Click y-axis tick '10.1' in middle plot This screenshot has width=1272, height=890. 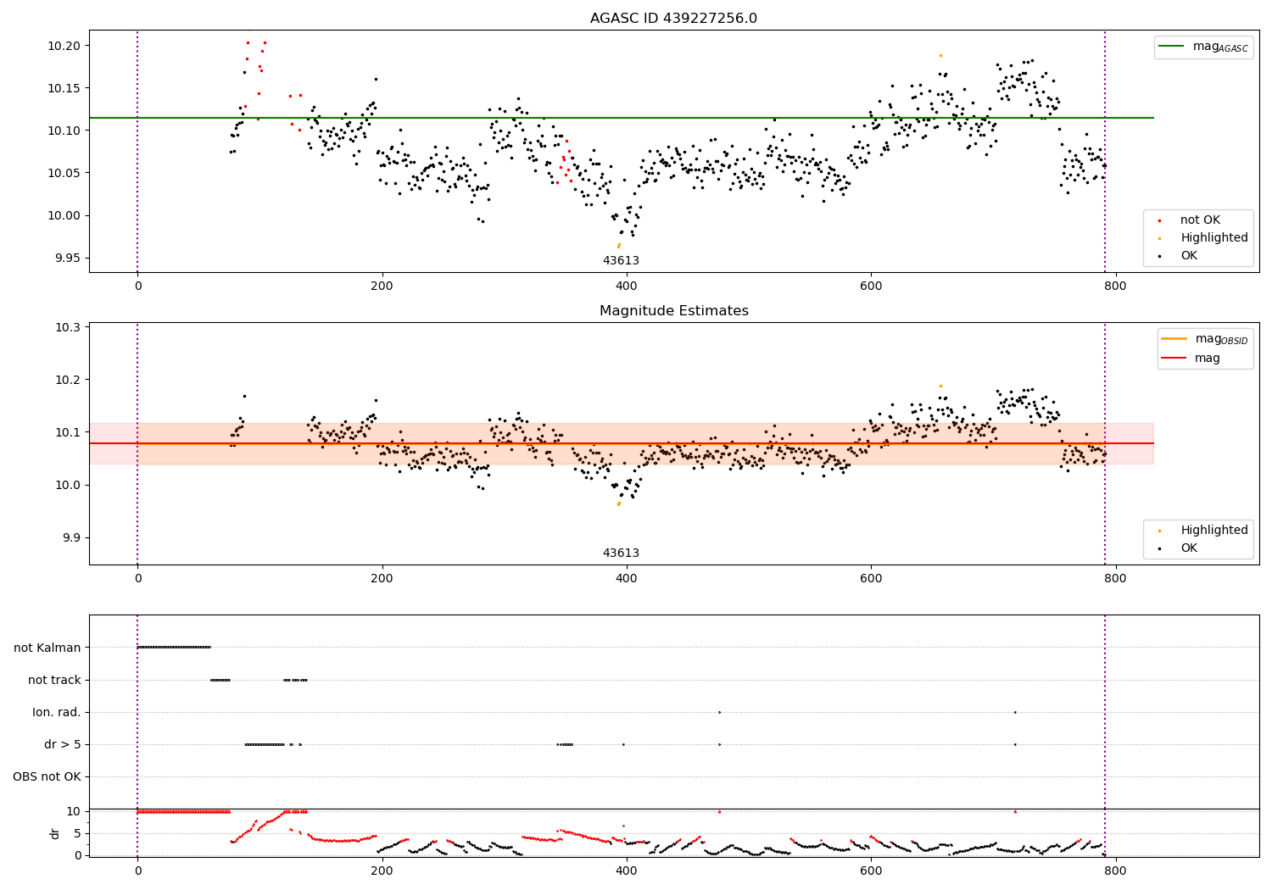[x=68, y=432]
